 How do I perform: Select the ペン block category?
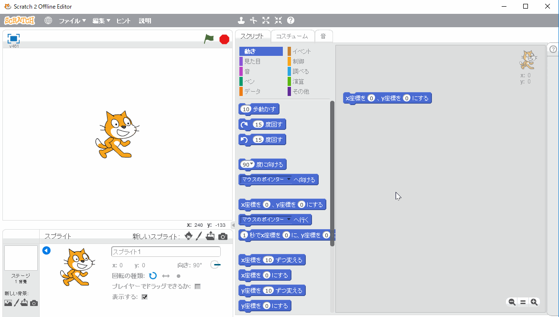(261, 82)
